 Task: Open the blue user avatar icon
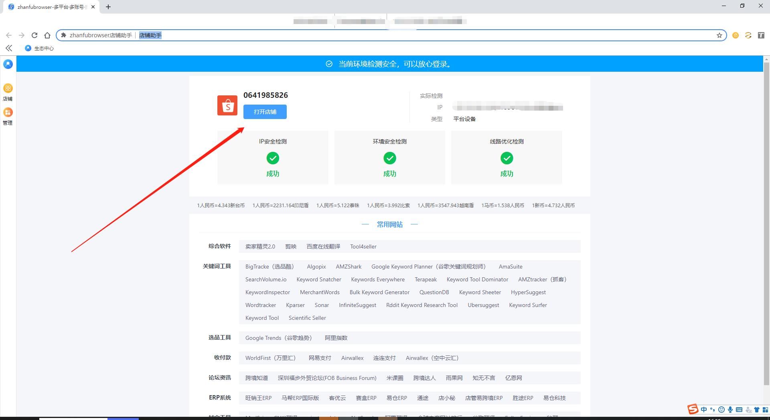tap(8, 64)
